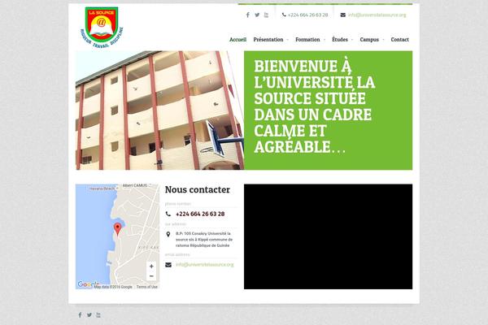
Task: Open the Contact menu item
Action: (399, 39)
